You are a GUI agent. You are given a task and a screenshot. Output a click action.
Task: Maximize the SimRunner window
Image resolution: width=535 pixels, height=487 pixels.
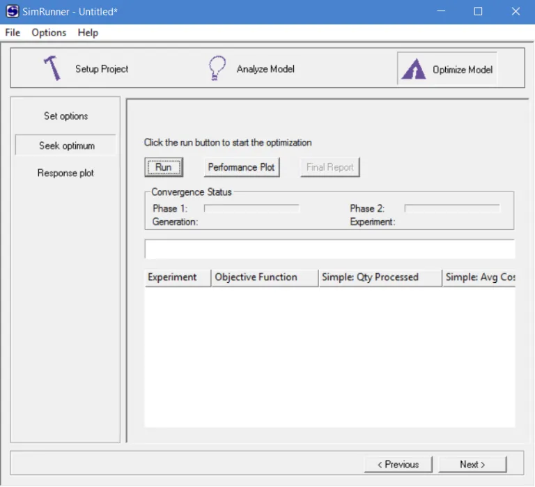coord(479,11)
